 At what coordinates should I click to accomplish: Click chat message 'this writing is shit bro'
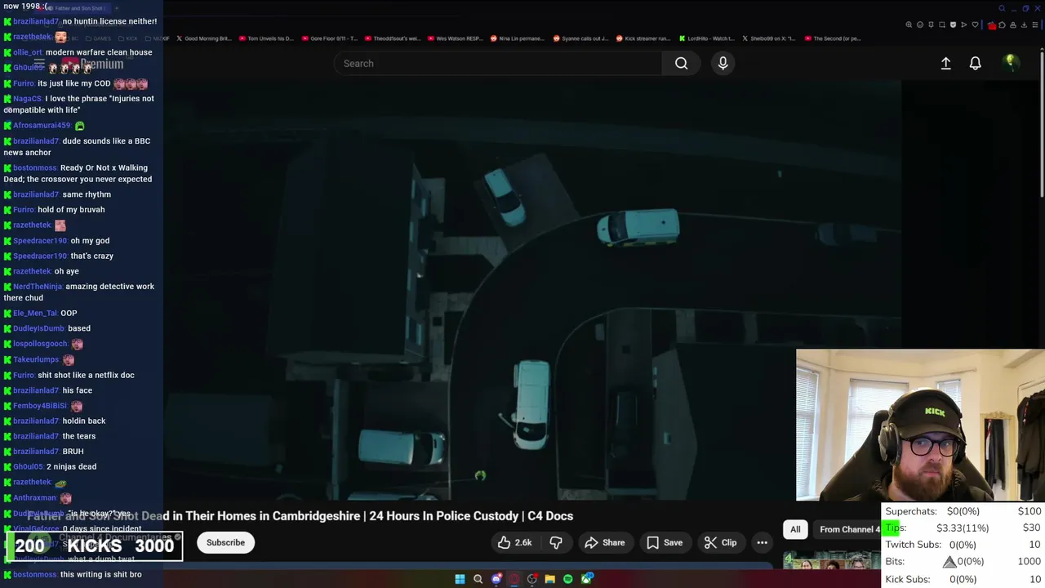(100, 574)
